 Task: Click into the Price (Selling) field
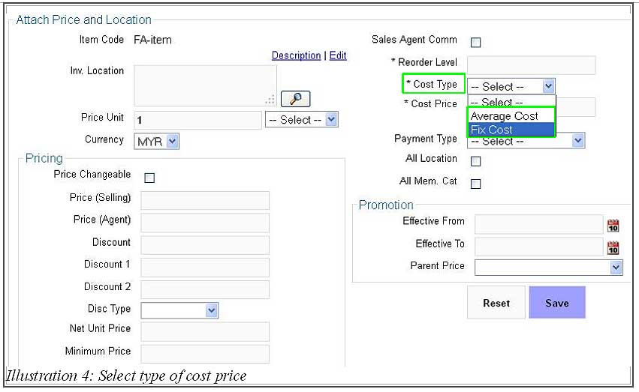205,200
